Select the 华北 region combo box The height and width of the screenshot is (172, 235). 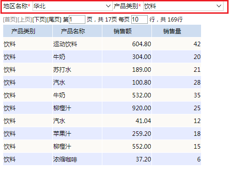[73, 6]
